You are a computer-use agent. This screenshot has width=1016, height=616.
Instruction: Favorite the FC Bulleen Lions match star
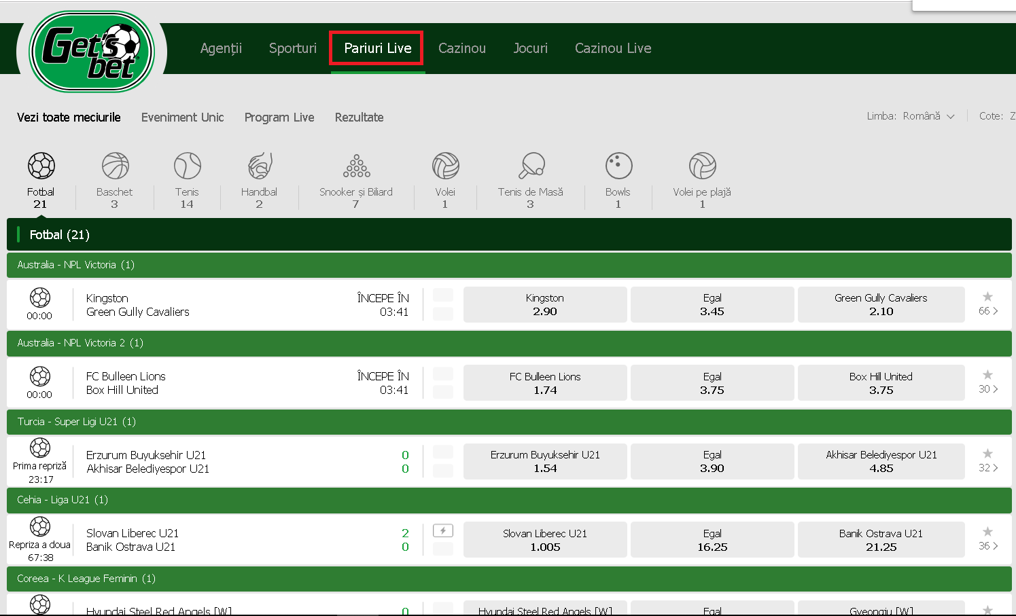(x=987, y=375)
